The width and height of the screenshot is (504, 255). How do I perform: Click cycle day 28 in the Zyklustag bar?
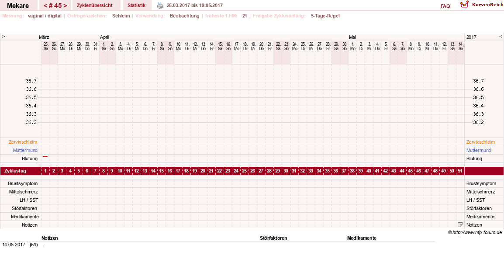269,171
